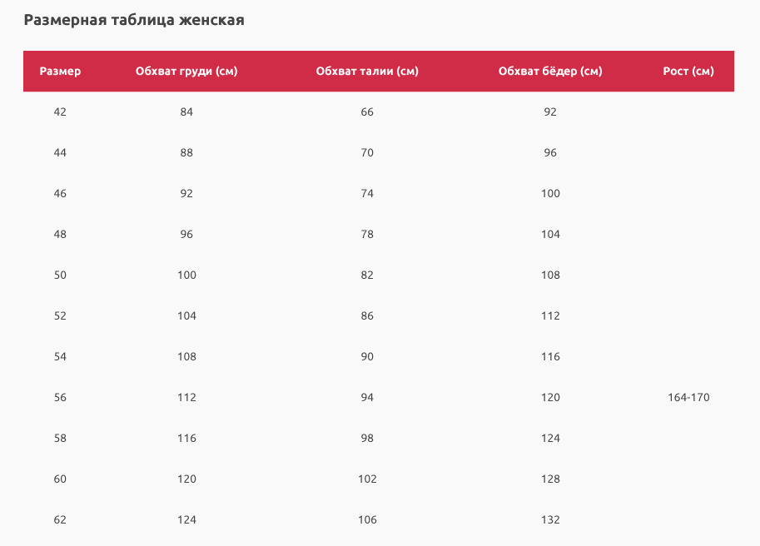
Task: Click hip value 128 for size 60
Action: tap(550, 479)
